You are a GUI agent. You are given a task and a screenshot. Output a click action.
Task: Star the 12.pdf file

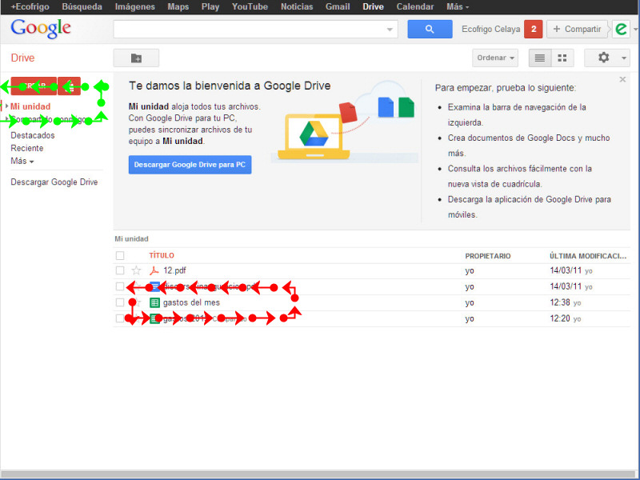coord(136,270)
